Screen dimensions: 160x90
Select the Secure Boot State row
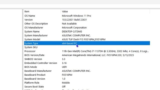click(x=87, y=87)
